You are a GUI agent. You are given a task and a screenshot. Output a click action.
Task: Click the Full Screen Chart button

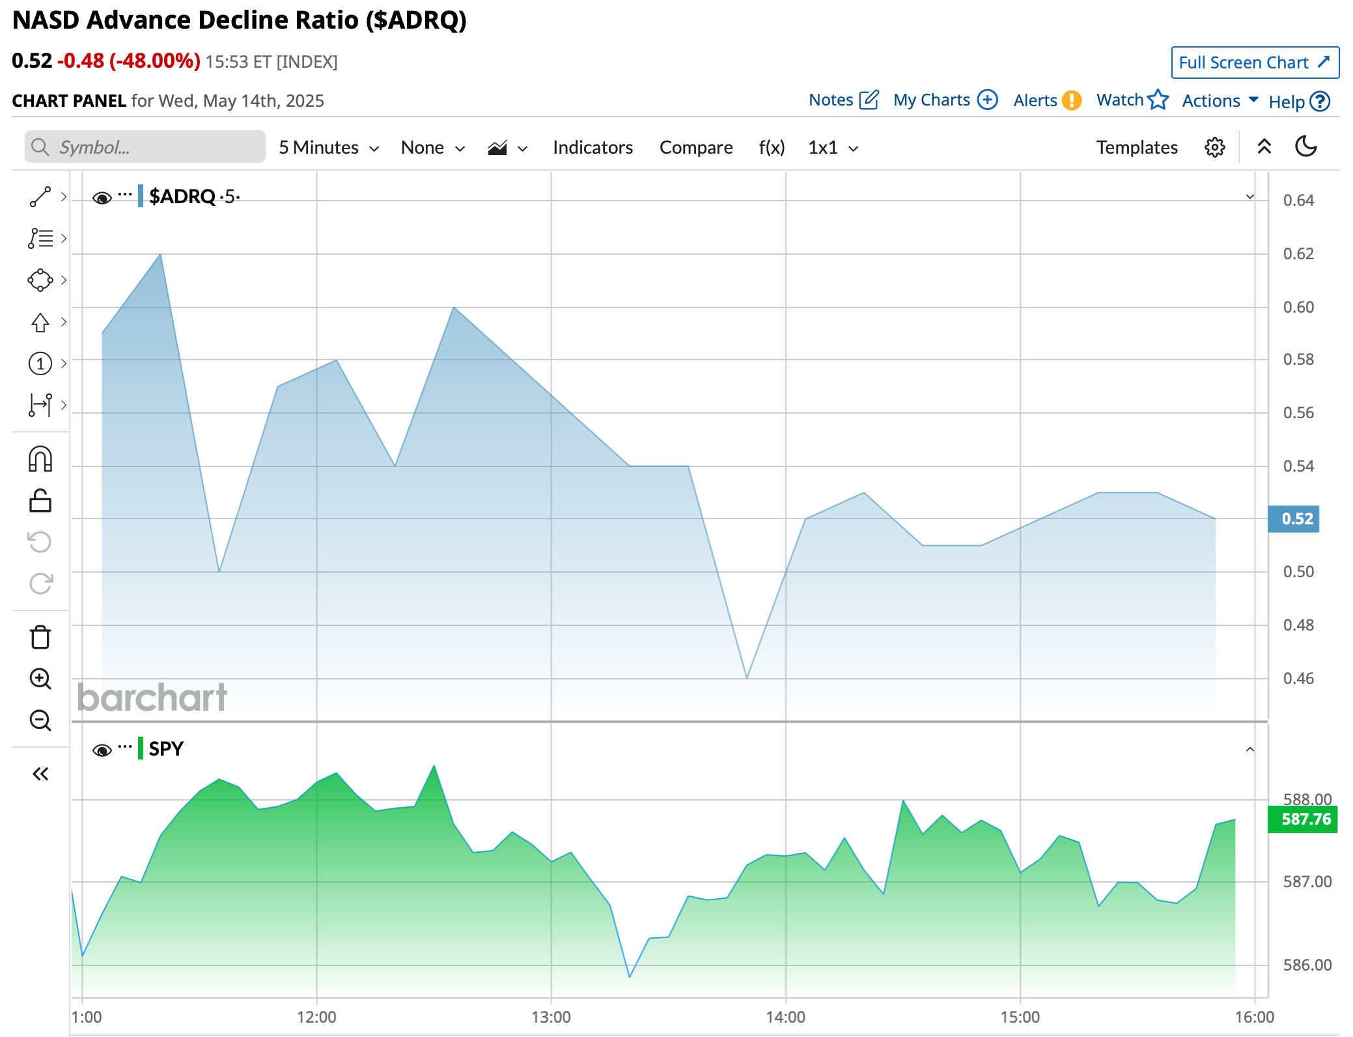tap(1254, 63)
